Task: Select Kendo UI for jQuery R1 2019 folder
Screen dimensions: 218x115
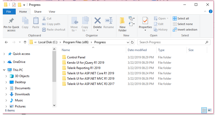Action: tap(85, 63)
